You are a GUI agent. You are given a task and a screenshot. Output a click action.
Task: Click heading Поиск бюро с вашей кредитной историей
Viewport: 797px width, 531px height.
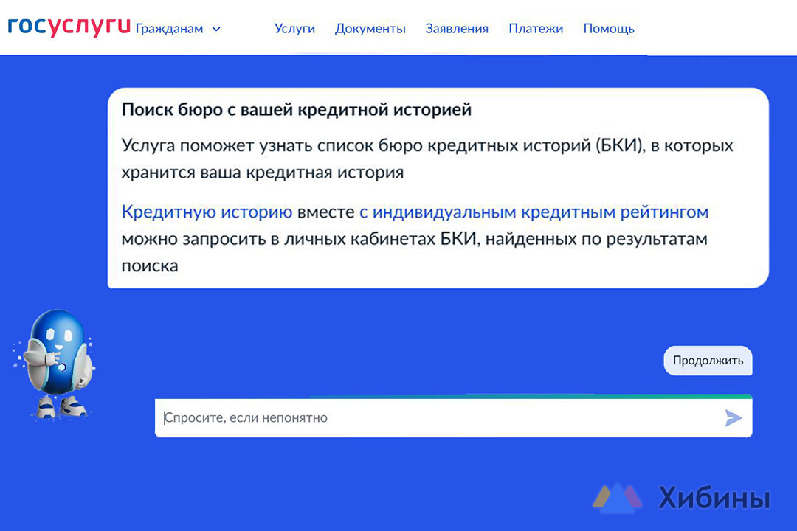[x=297, y=110]
